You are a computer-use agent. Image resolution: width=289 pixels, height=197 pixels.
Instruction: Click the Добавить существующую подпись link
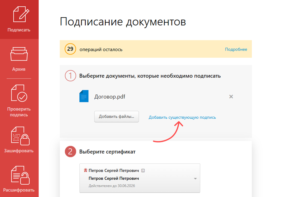click(182, 117)
